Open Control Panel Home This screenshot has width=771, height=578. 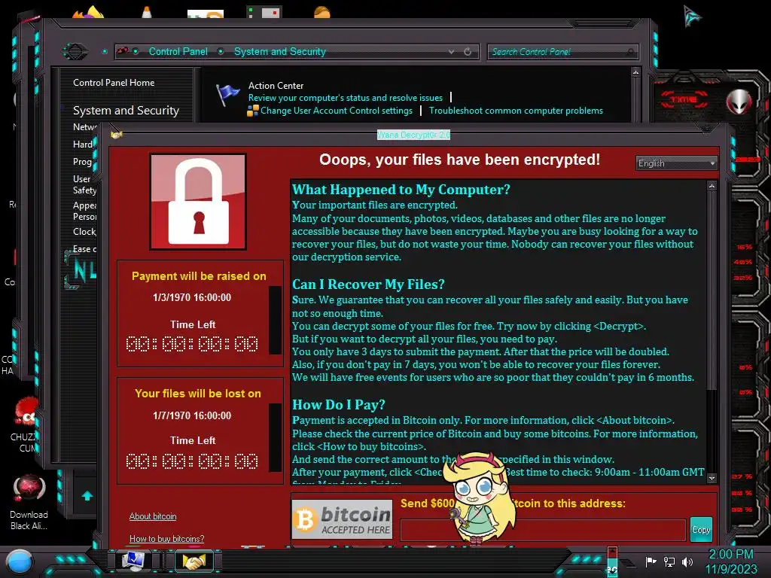click(114, 83)
